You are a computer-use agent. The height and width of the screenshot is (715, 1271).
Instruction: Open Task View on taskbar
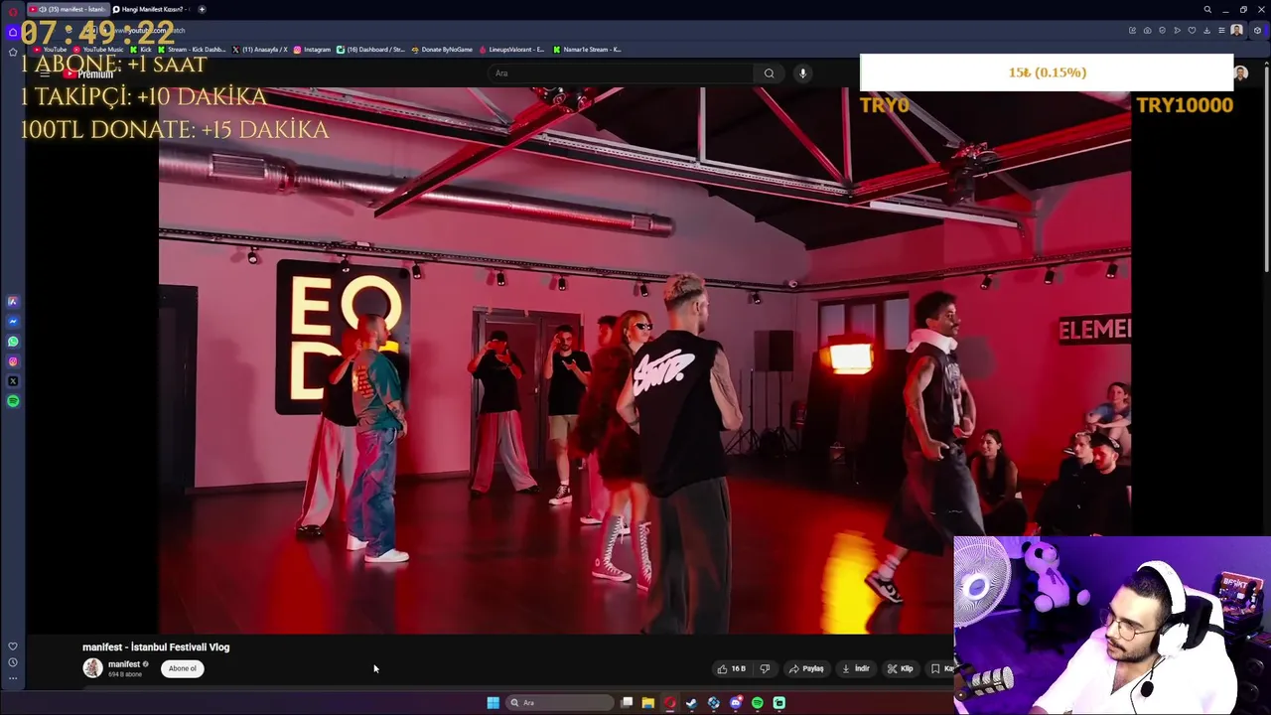(627, 703)
